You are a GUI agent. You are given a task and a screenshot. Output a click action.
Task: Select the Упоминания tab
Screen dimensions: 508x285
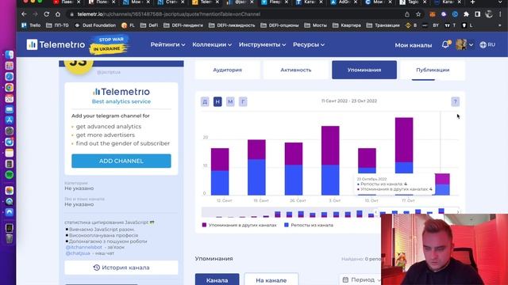(x=364, y=70)
